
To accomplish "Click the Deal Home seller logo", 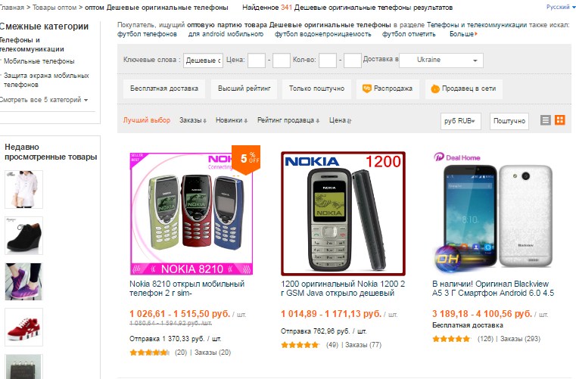I will pyautogui.click(x=457, y=157).
